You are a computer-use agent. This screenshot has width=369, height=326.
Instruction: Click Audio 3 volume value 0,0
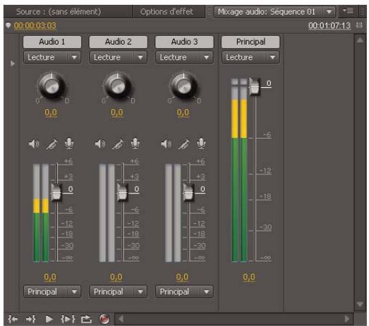[x=182, y=277]
